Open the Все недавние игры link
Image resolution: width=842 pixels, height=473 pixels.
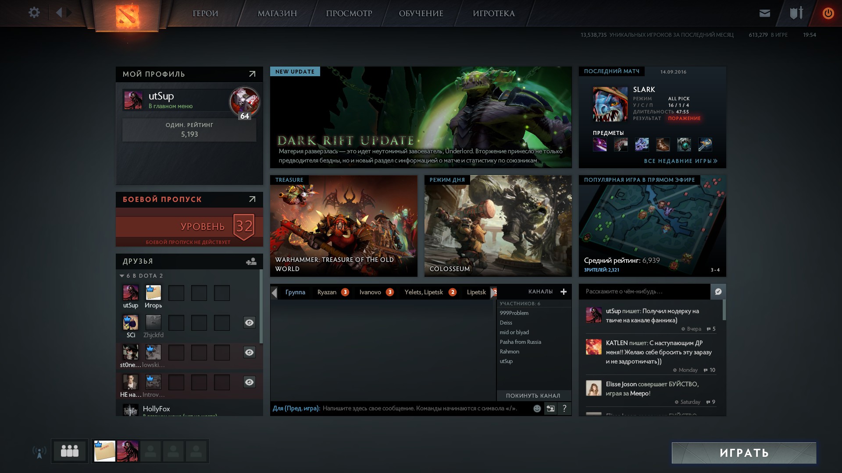point(680,161)
